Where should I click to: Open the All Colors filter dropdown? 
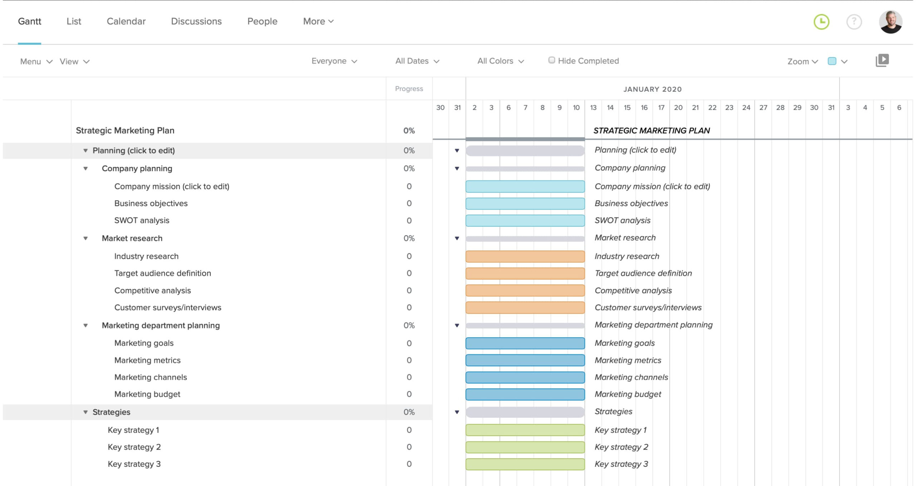coord(500,60)
